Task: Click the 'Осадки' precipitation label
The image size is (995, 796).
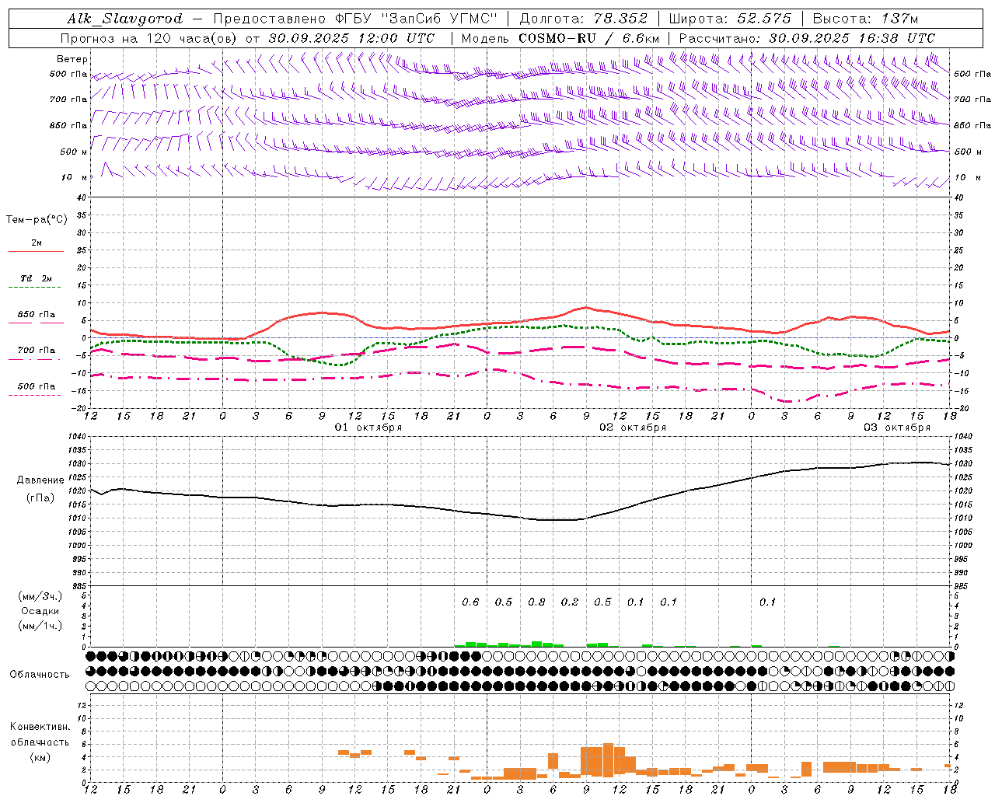Action: tap(40, 611)
